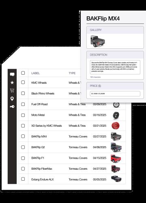Open the BAKFlip FiberMax label
146x203 pixels.
pyautogui.click(x=42, y=169)
